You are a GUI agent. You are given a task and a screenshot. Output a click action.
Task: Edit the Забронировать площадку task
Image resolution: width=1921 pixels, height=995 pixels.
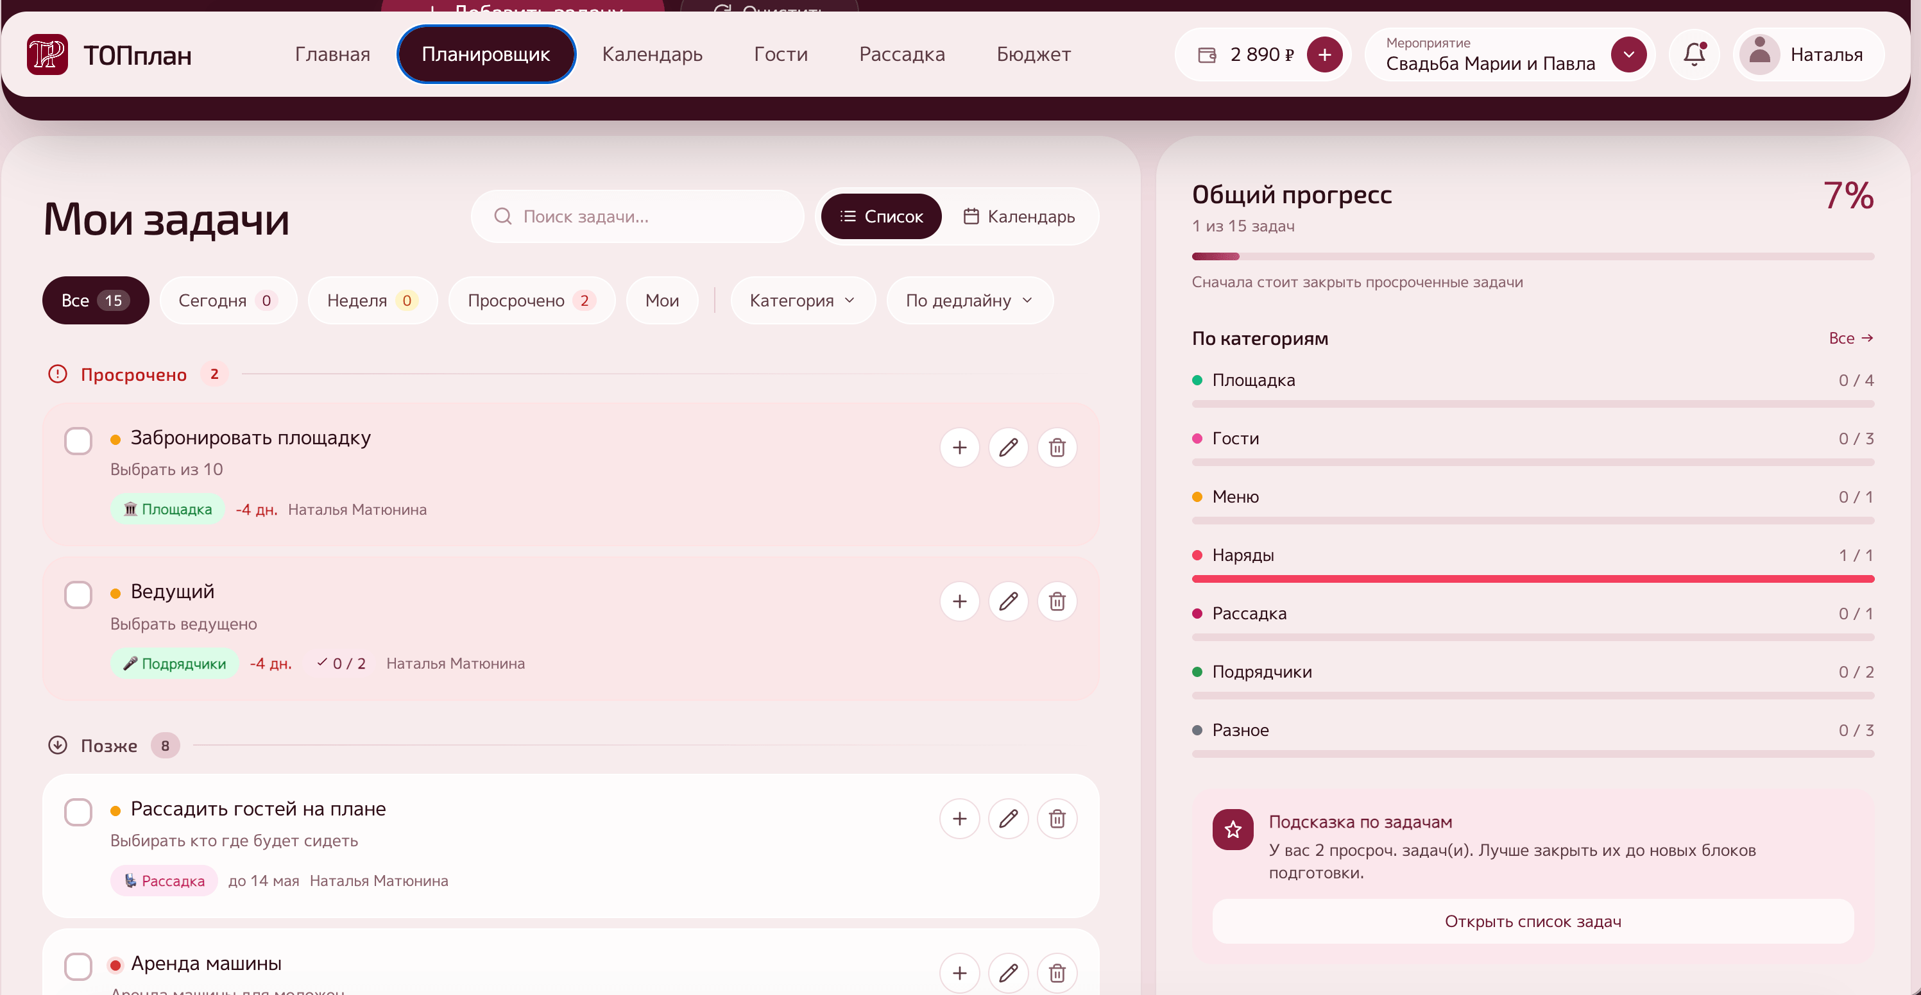point(1008,448)
